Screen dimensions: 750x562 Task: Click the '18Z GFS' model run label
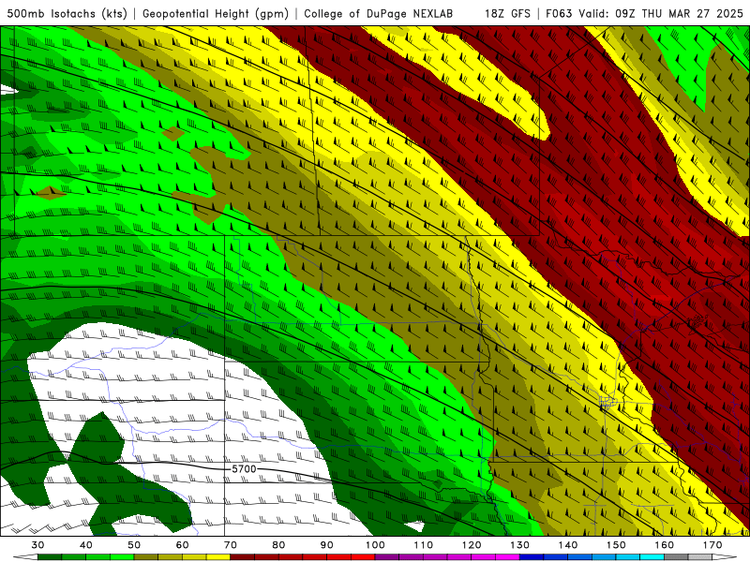507,14
